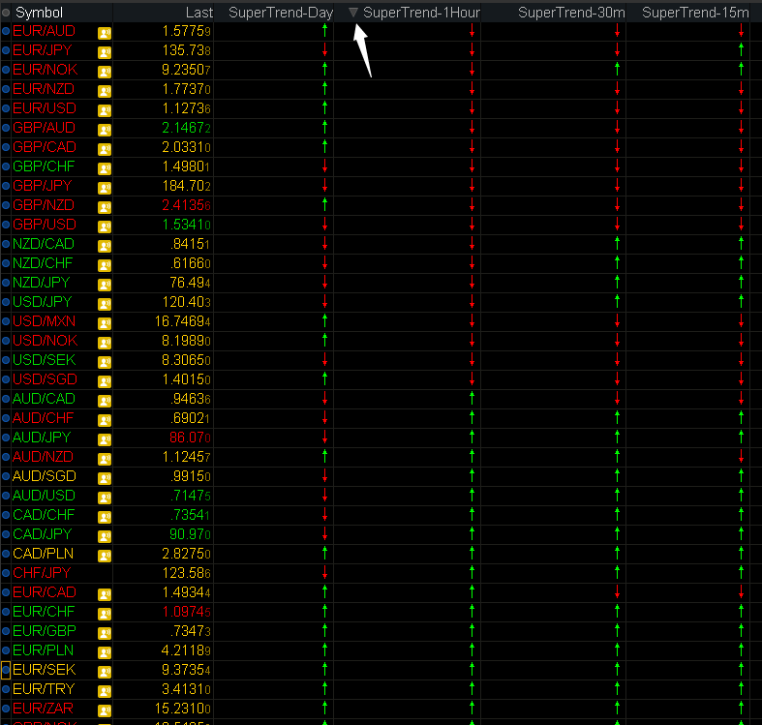Sort by SuperTrend-30m column header
This screenshot has height=725, width=762.
click(x=571, y=13)
